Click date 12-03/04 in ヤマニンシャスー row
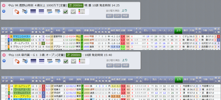Image resolution: width=221 pixels, height=100 pixels. pos(71,37)
